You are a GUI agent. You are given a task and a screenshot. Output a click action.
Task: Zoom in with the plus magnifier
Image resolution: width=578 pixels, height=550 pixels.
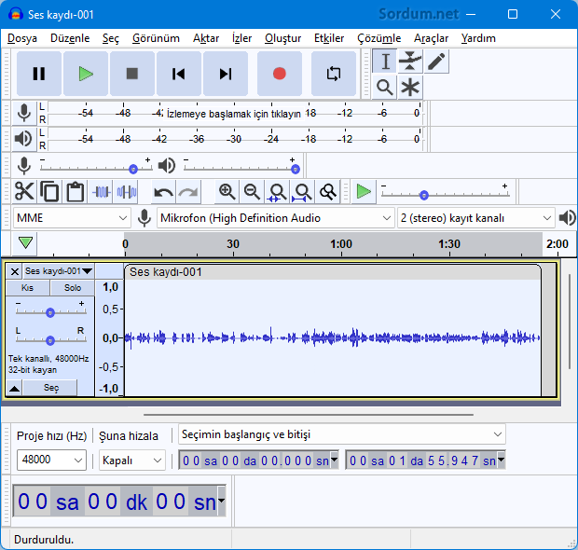227,192
